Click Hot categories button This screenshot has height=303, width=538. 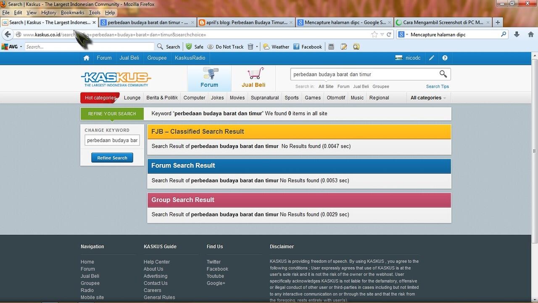(100, 98)
